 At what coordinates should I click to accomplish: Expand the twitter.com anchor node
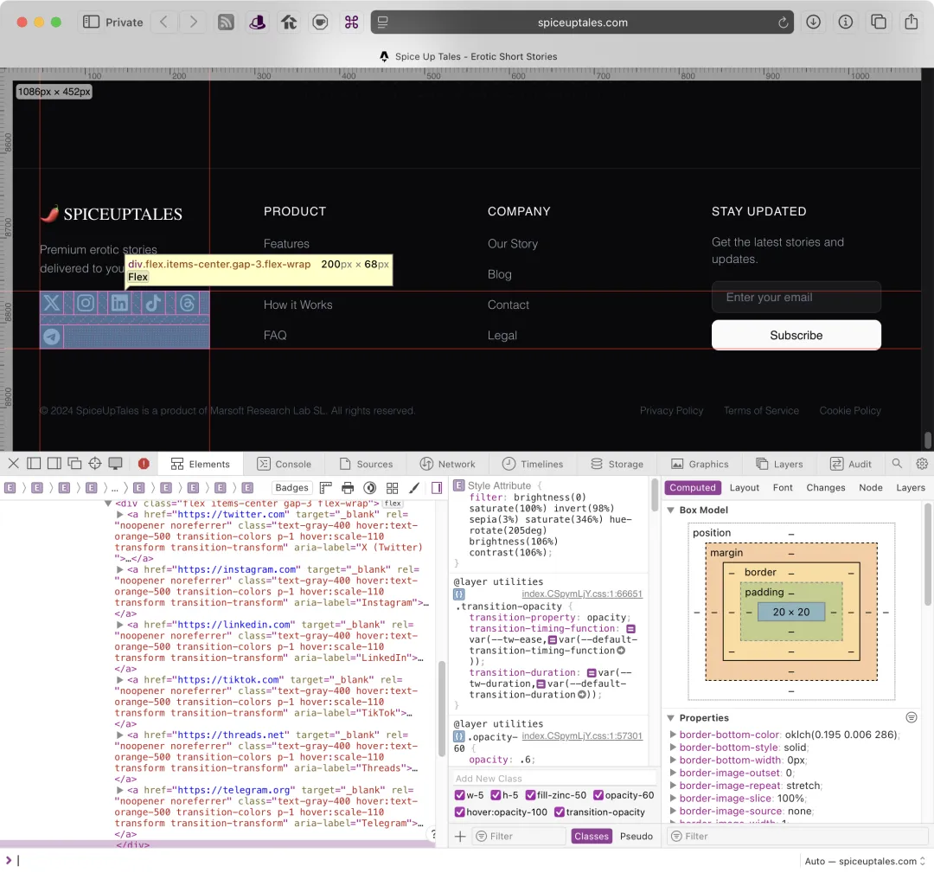point(119,514)
